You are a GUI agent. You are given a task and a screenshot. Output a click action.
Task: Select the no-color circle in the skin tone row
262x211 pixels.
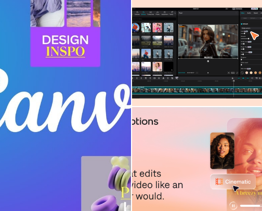242,73
